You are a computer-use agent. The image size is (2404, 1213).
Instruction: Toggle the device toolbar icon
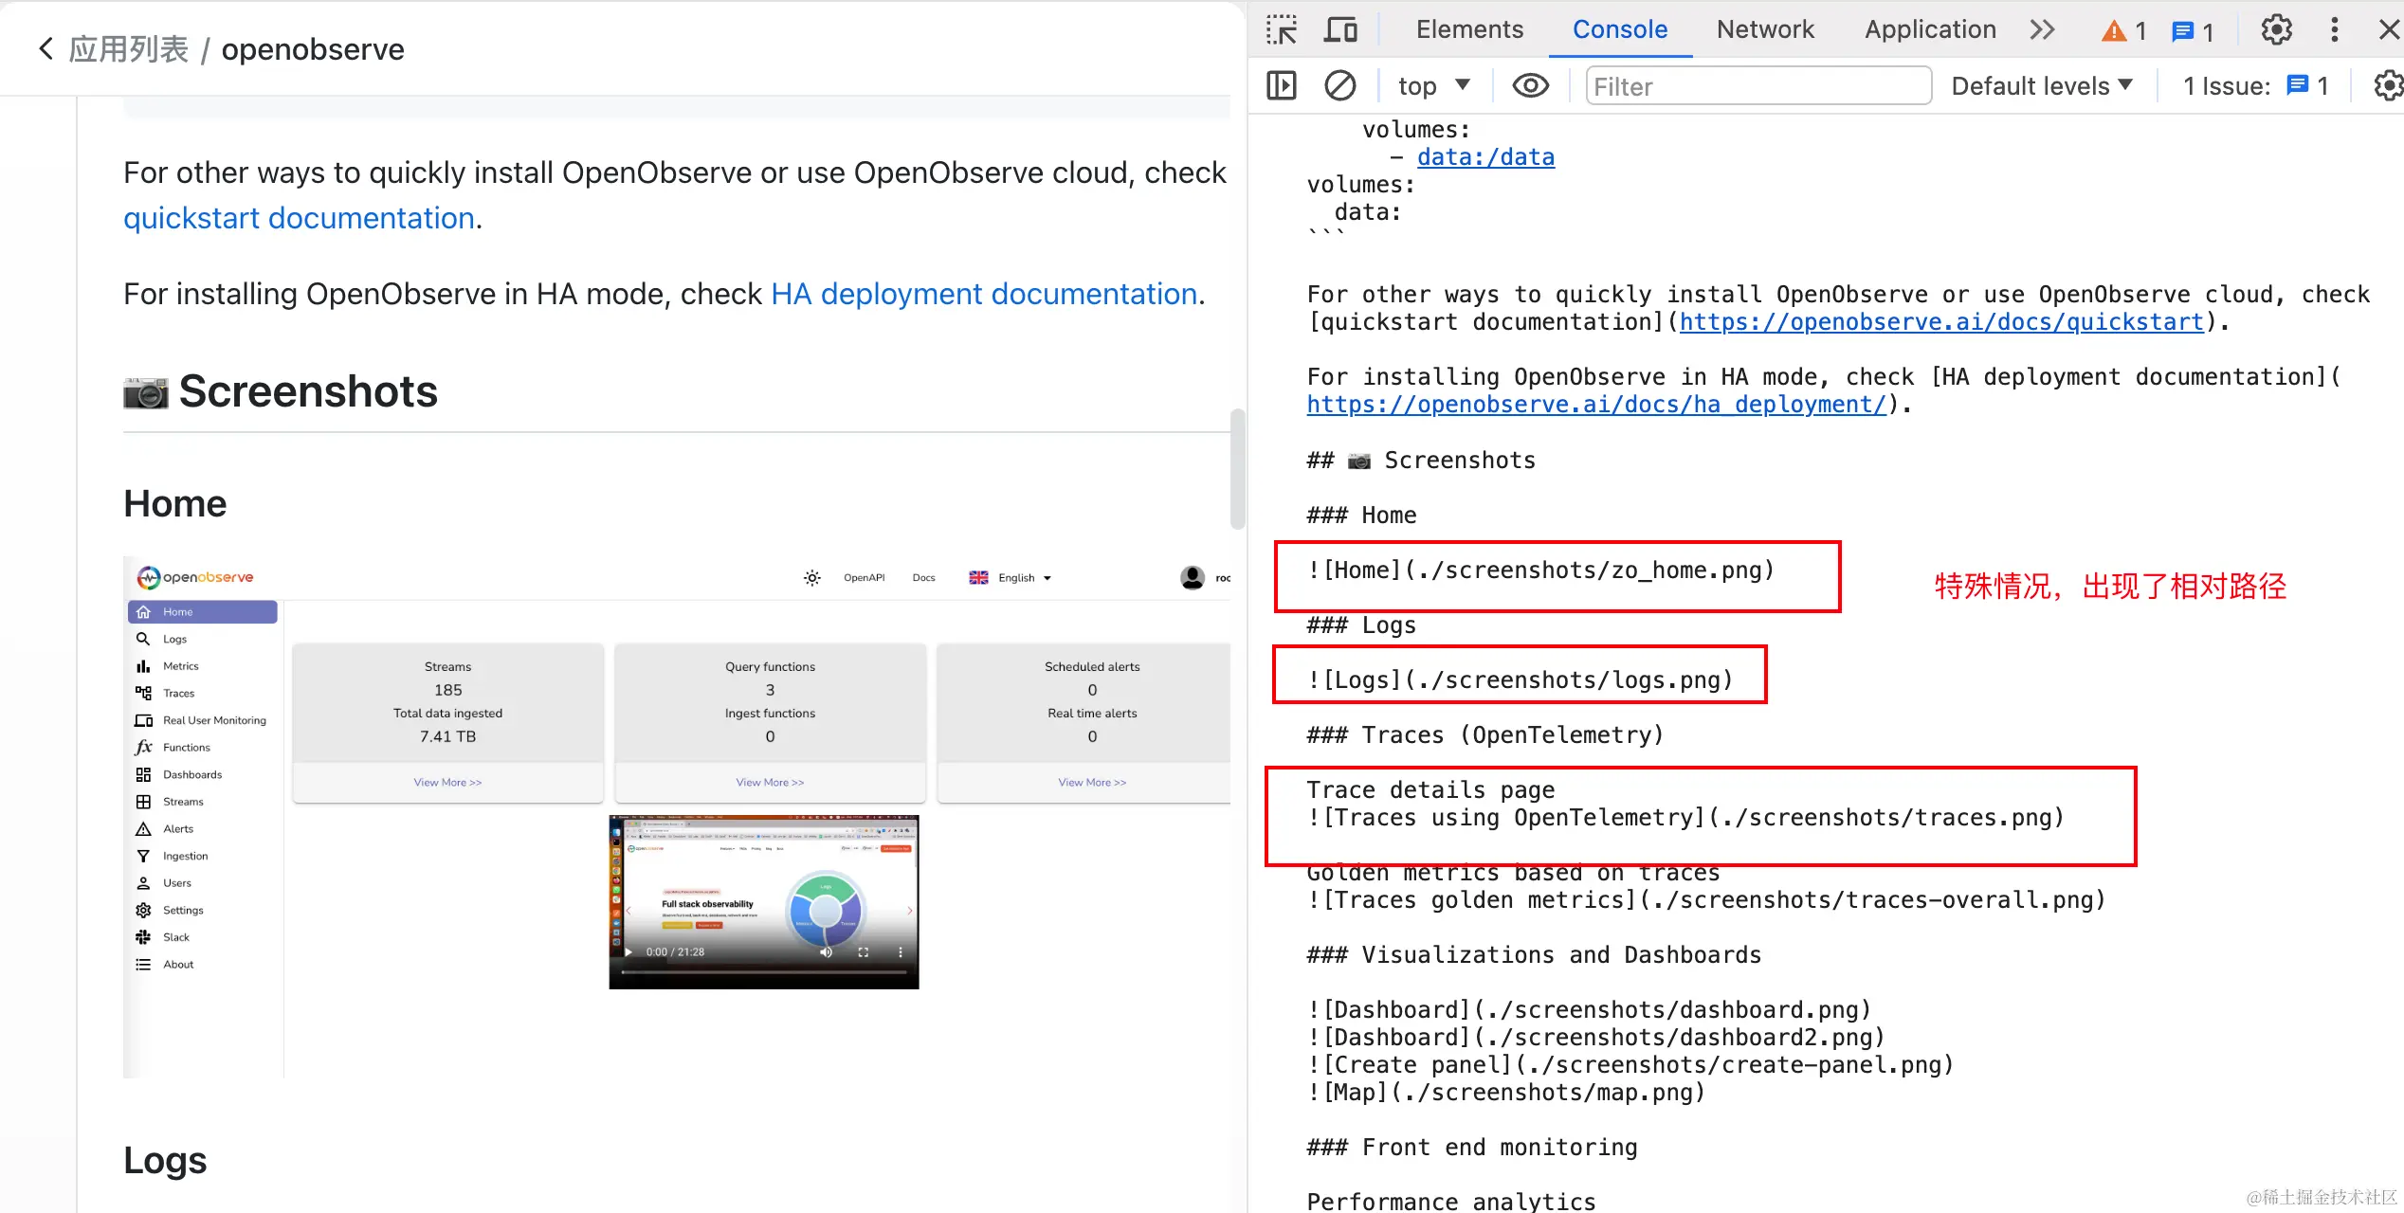click(x=1340, y=29)
